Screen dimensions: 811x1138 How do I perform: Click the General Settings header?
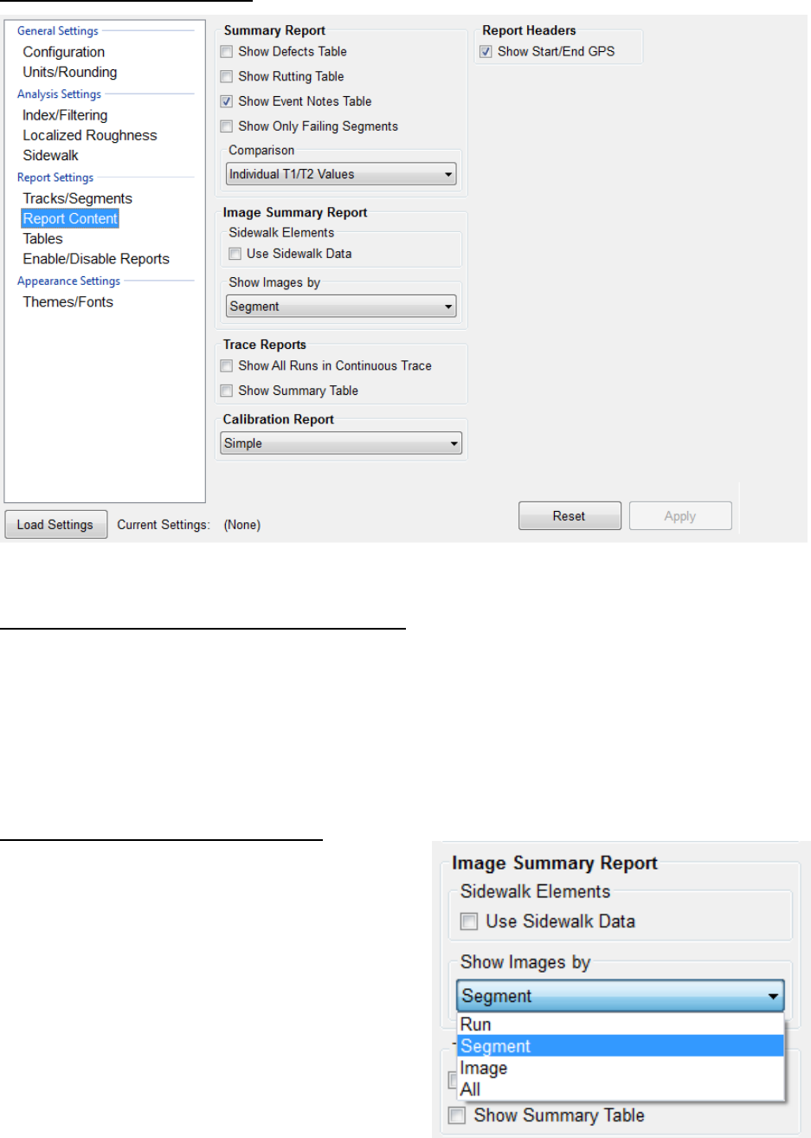click(58, 30)
